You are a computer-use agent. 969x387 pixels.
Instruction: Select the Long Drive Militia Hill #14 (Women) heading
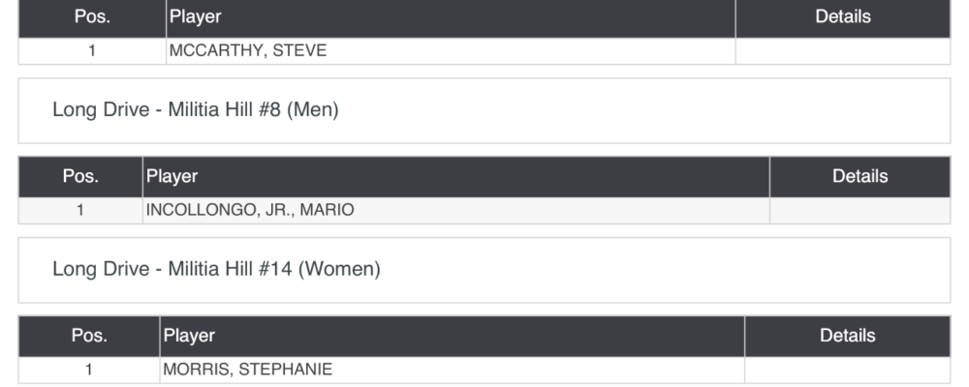click(216, 269)
